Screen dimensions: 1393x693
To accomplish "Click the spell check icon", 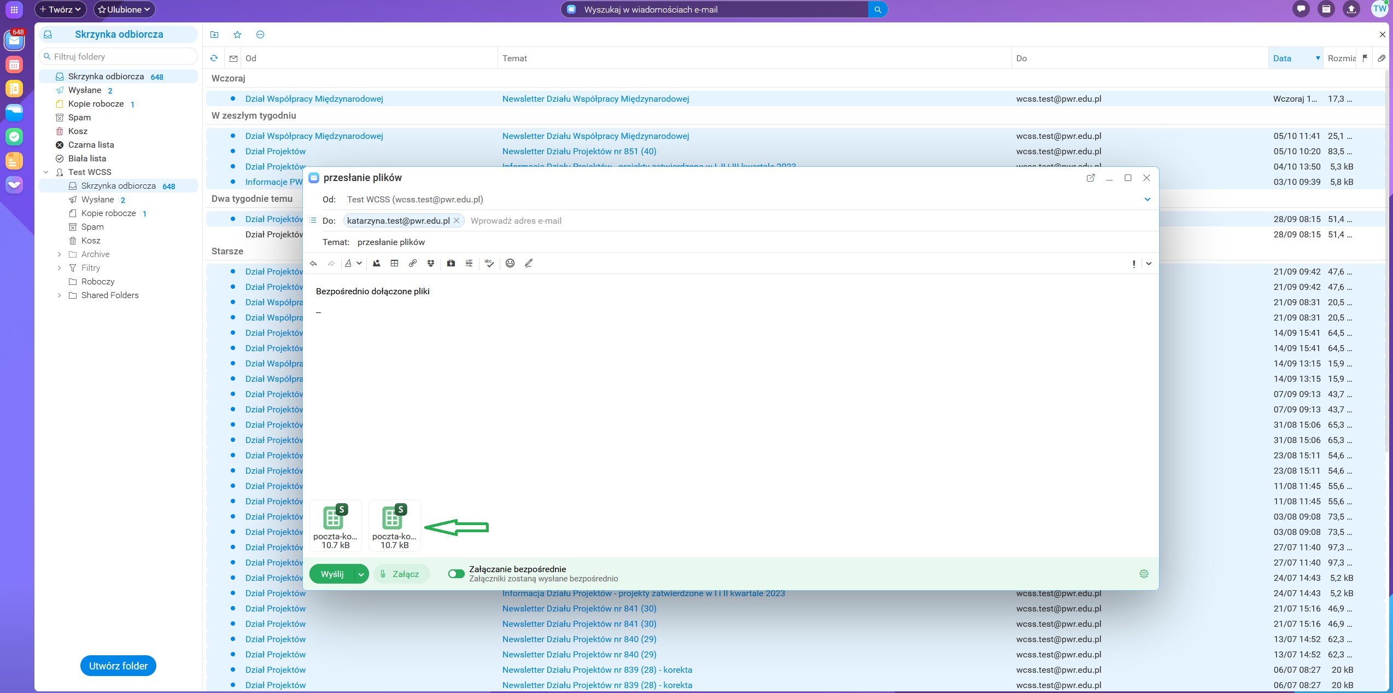I will (489, 264).
